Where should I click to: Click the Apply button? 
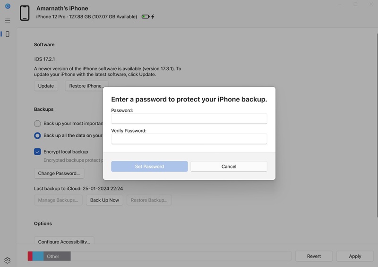pyautogui.click(x=355, y=256)
